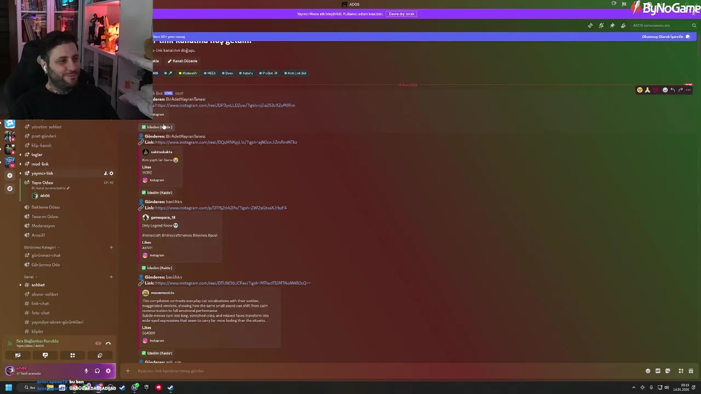Image resolution: width=701 pixels, height=394 pixels.
Task: Forward the hovered message
Action: 681,90
